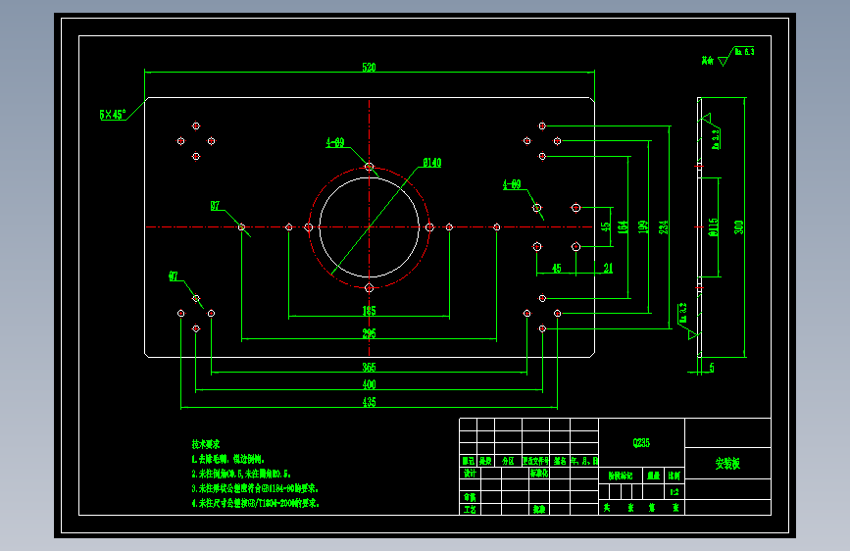
Task: Click the thickness dimension 5 below side view
Action: point(712,368)
